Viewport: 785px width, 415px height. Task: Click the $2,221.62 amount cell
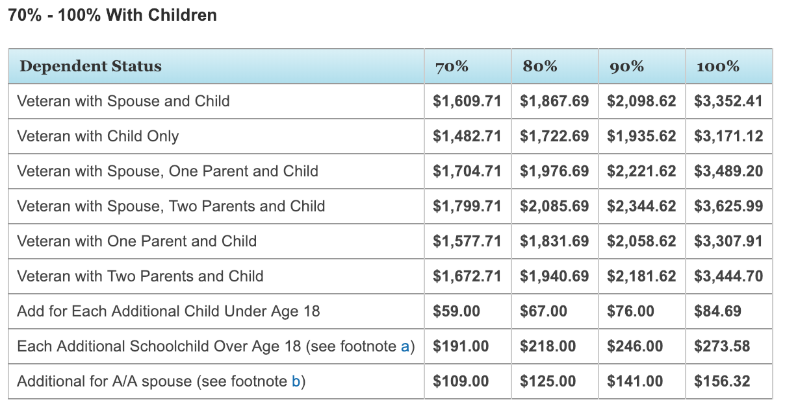tap(641, 171)
